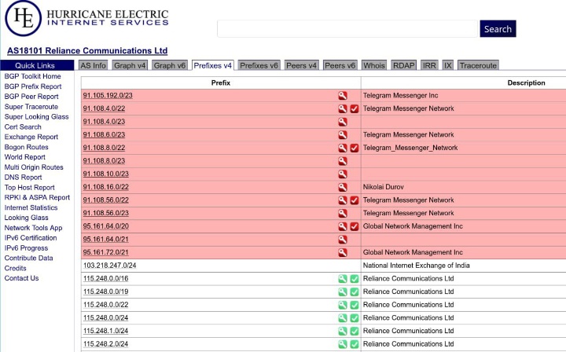Screen dimensions: 566x352
Task: Switch to the Peers v6 tab
Action: [x=340, y=65]
